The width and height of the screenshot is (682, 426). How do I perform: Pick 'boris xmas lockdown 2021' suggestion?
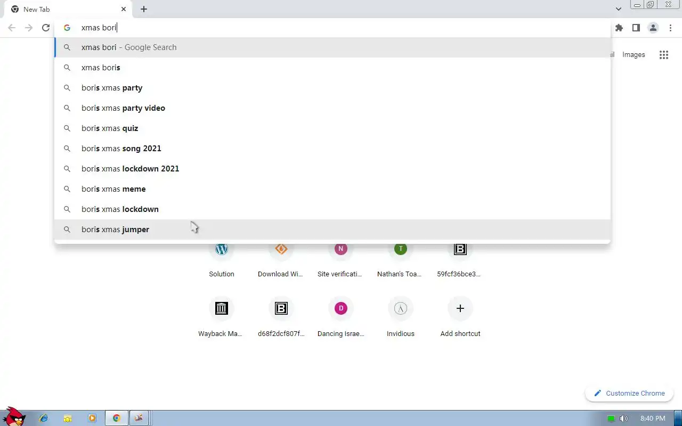point(332,169)
